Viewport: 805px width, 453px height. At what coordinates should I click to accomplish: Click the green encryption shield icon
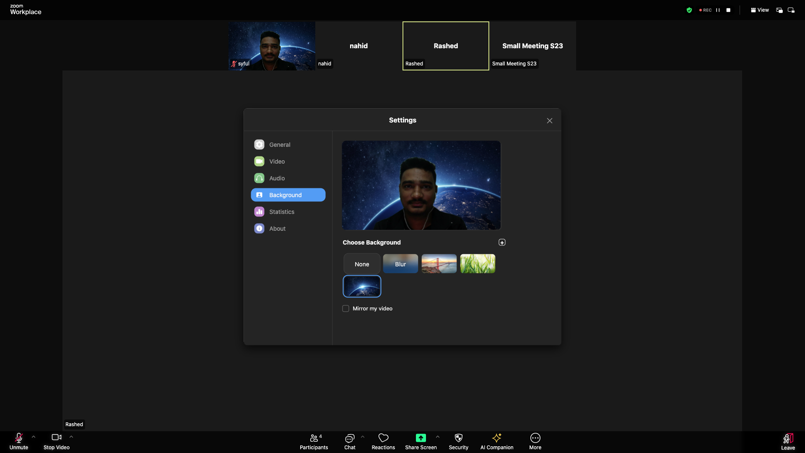[x=689, y=10]
